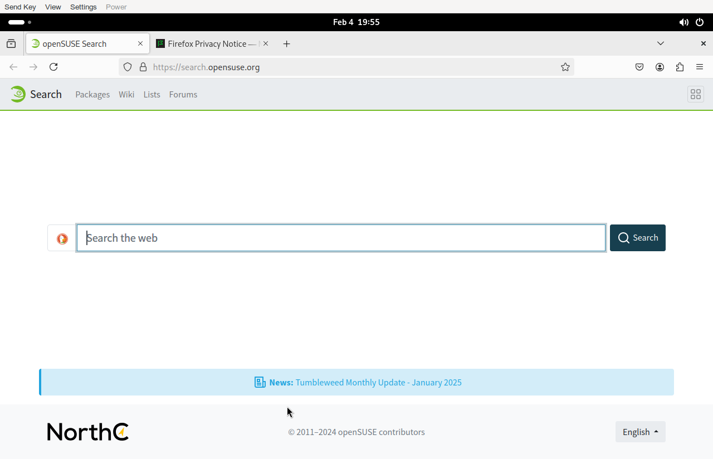Screen dimensions: 713x459
Task: Switch to the openSUSE Search tab
Action: click(x=87, y=43)
